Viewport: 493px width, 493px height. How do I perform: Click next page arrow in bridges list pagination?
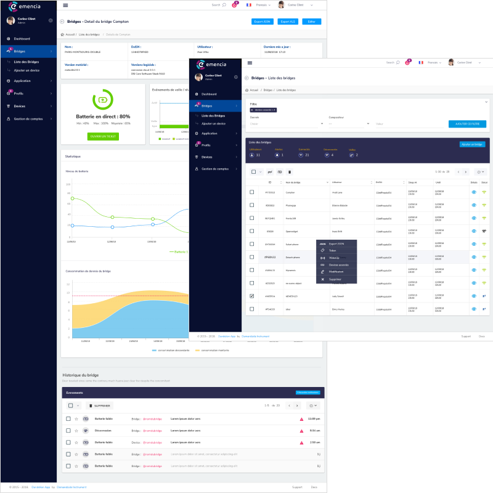pyautogui.click(x=466, y=172)
